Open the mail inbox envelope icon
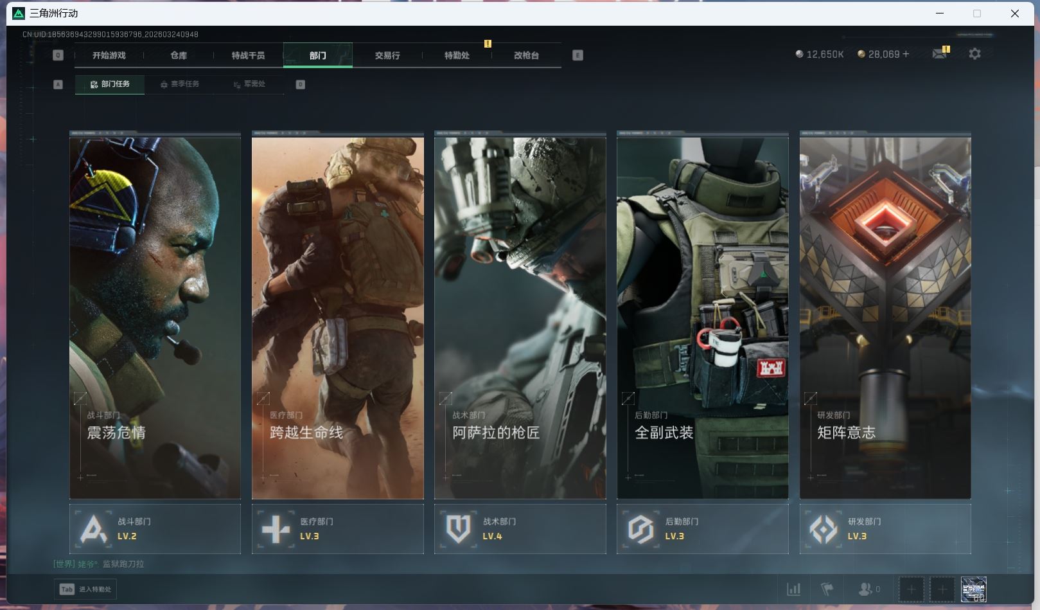1040x610 pixels. tap(939, 54)
